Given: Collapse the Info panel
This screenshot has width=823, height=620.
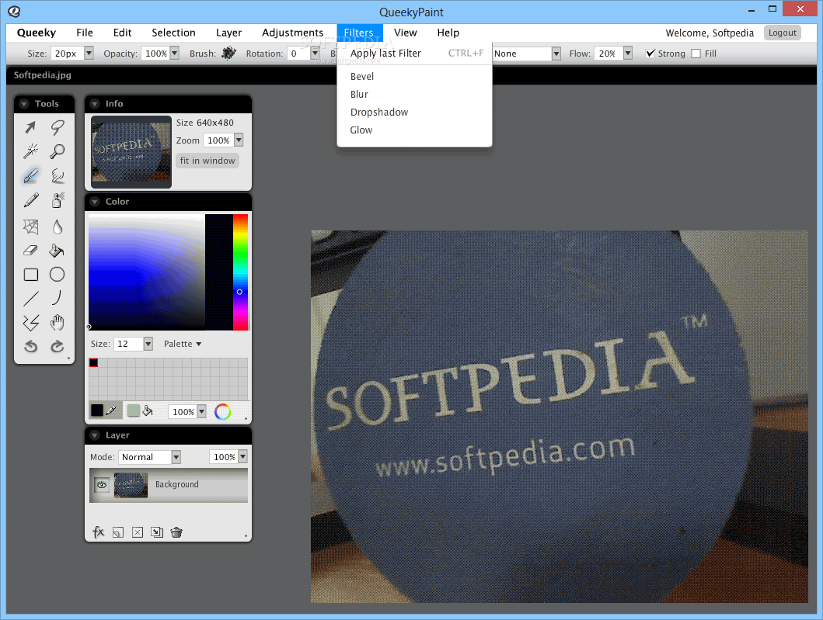Looking at the screenshot, I should point(95,104).
